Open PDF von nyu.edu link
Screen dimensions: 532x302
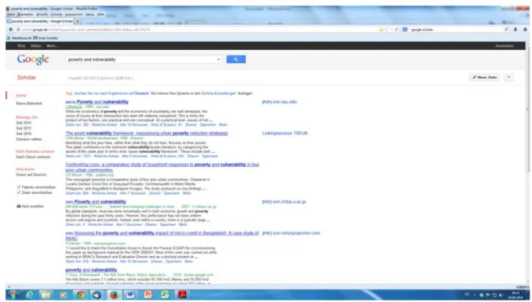(280, 102)
